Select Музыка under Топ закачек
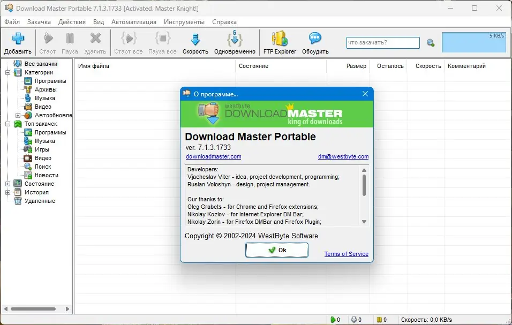Image resolution: width=512 pixels, height=325 pixels. tap(45, 141)
